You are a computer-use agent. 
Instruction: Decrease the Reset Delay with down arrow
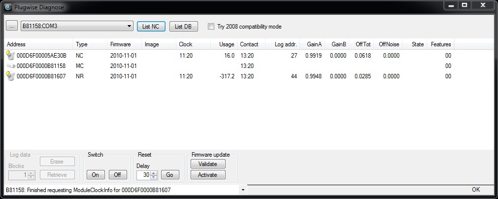154,177
